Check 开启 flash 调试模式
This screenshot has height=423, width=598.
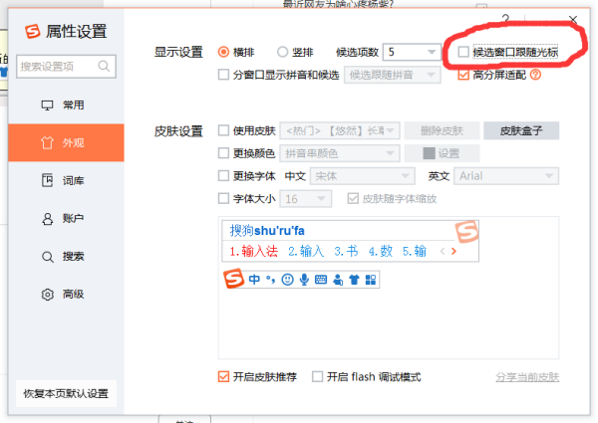tap(317, 376)
